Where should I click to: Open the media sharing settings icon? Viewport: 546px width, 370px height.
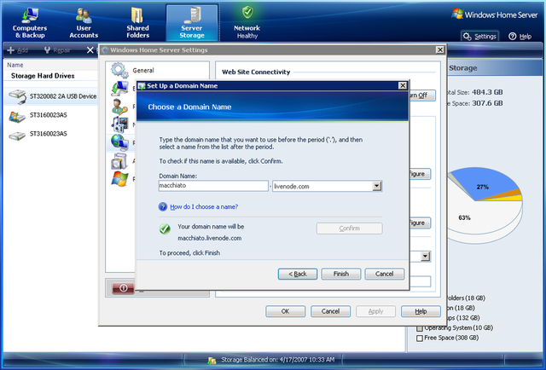coord(119,124)
